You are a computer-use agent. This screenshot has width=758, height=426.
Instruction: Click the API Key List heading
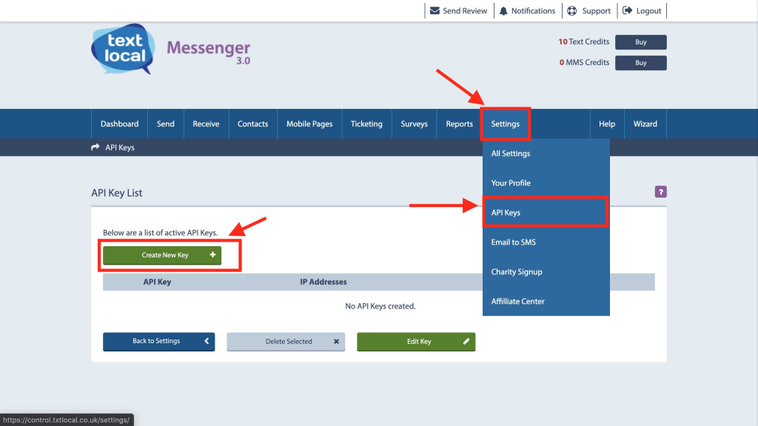(116, 193)
